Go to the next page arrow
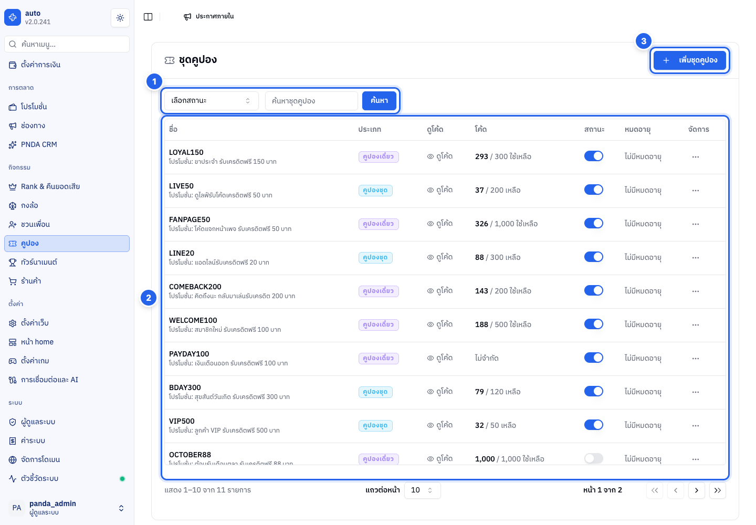 pyautogui.click(x=697, y=490)
